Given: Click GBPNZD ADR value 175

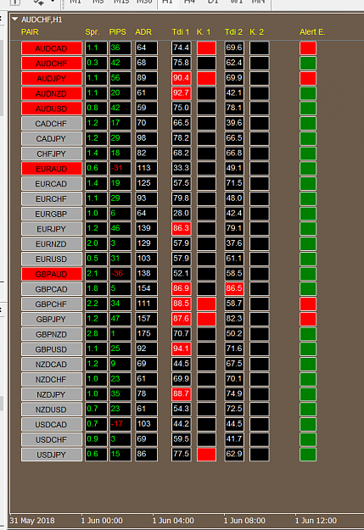Looking at the screenshot, I should point(146,334).
